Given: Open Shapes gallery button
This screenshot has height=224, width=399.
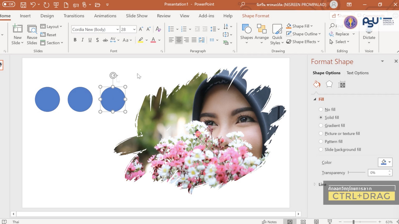Looking at the screenshot, I should pyautogui.click(x=247, y=34).
